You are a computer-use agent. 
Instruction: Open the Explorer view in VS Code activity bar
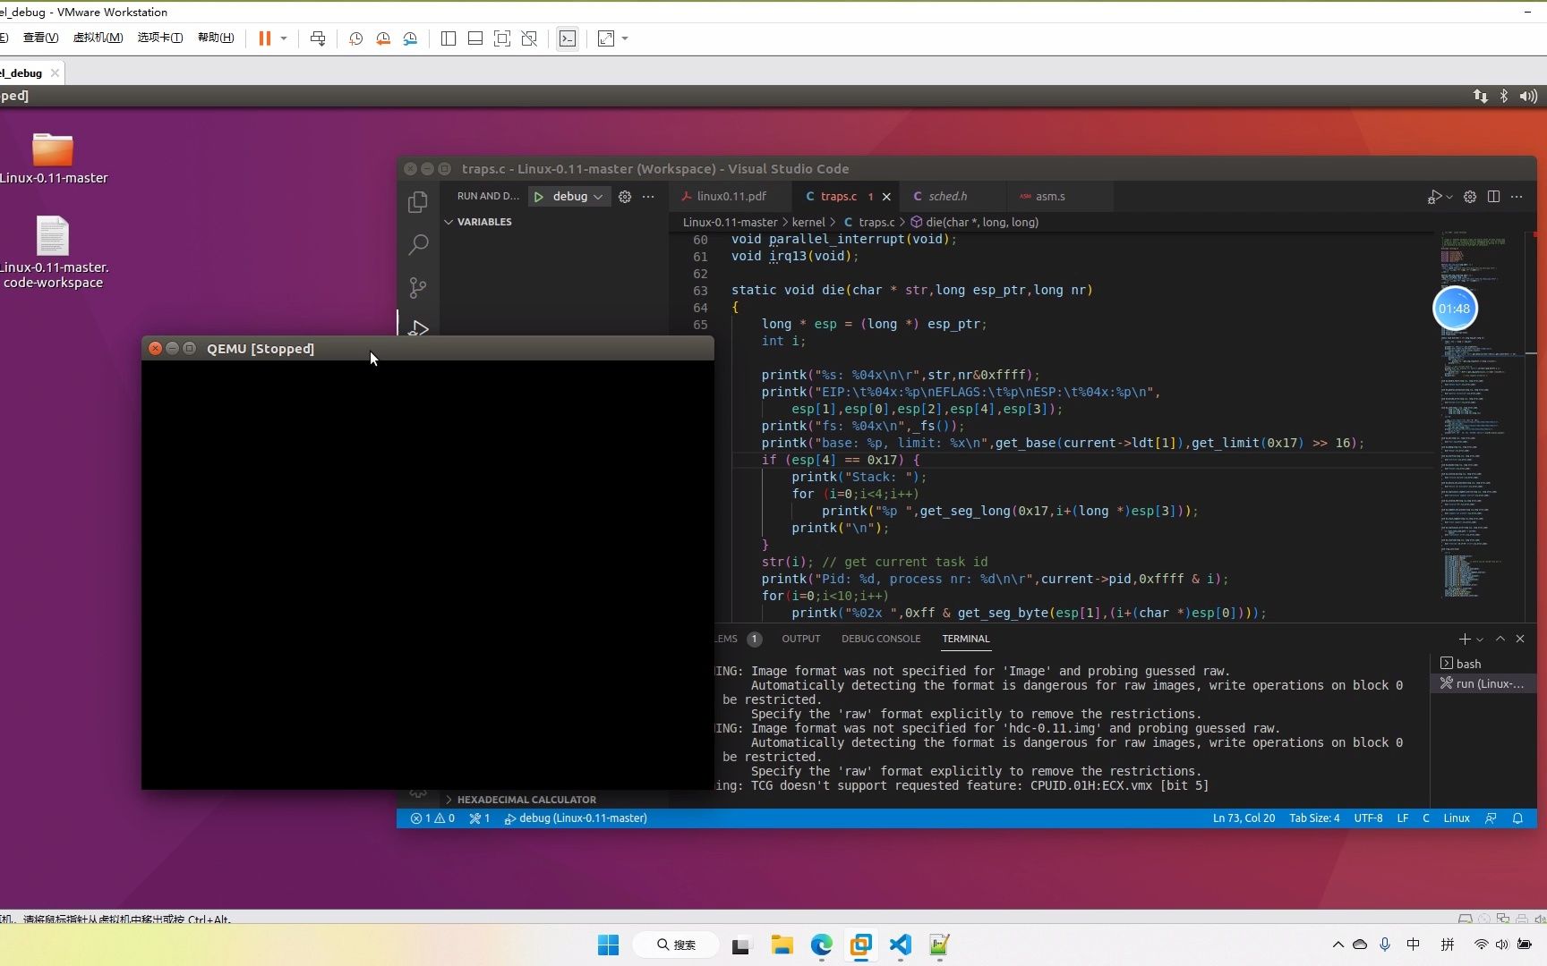click(418, 202)
